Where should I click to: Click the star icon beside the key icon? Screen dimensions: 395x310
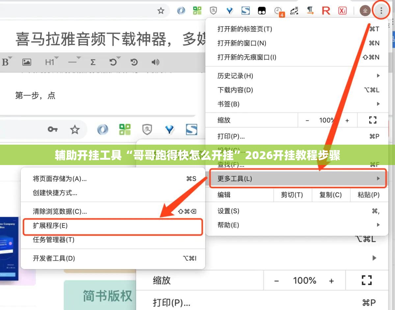click(x=75, y=130)
